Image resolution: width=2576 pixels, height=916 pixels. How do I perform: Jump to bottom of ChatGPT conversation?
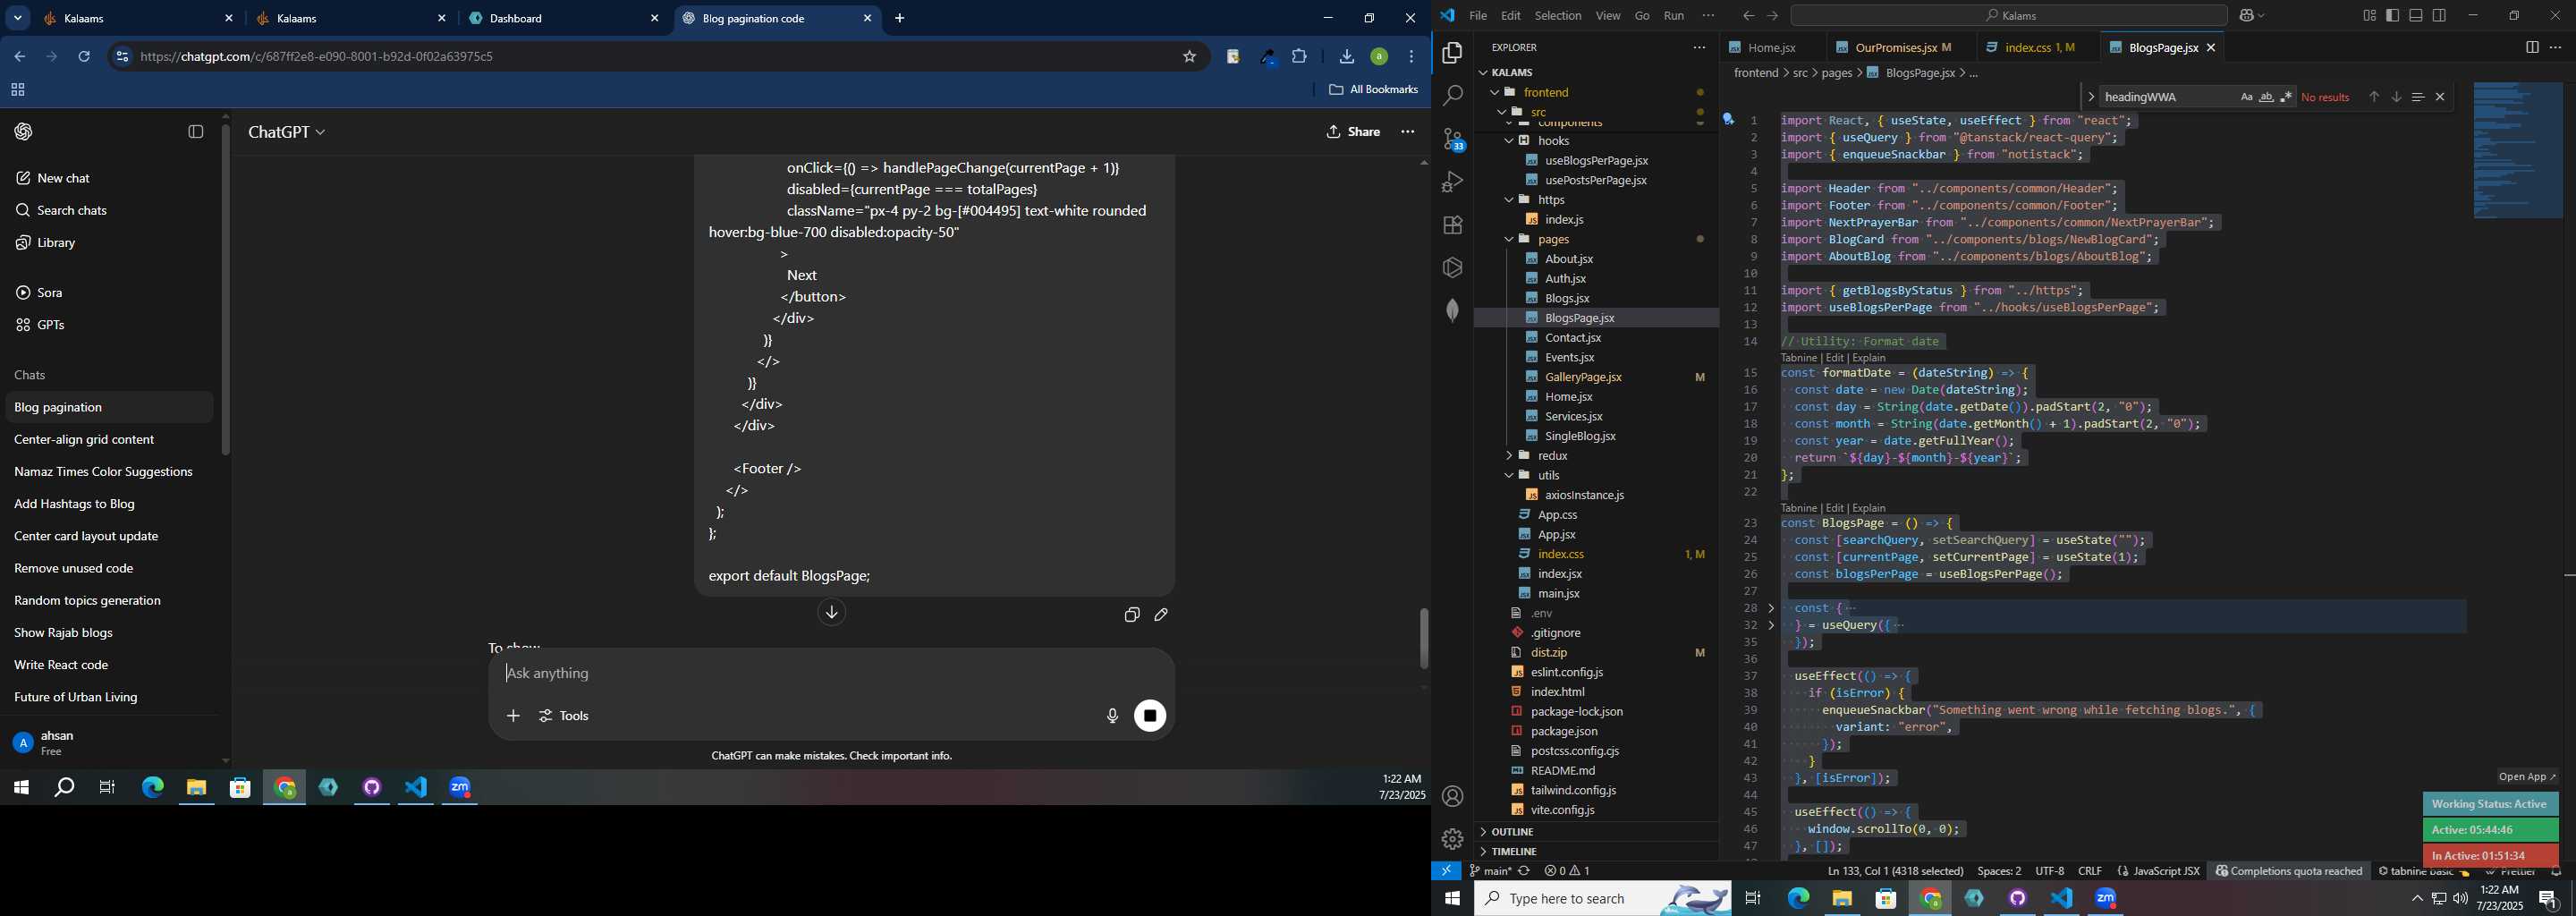click(832, 612)
